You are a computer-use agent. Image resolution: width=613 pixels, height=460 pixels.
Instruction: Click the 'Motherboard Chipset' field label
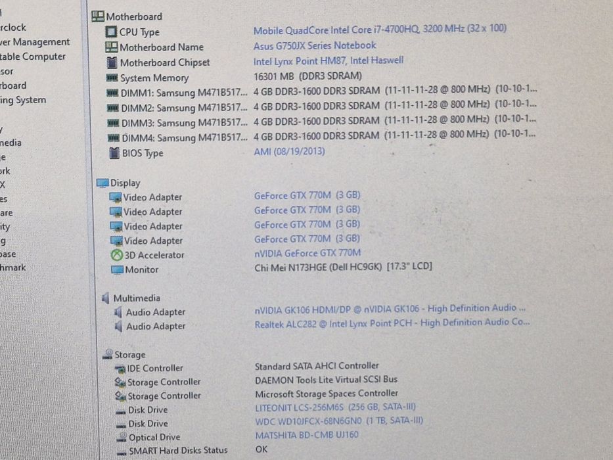click(165, 62)
